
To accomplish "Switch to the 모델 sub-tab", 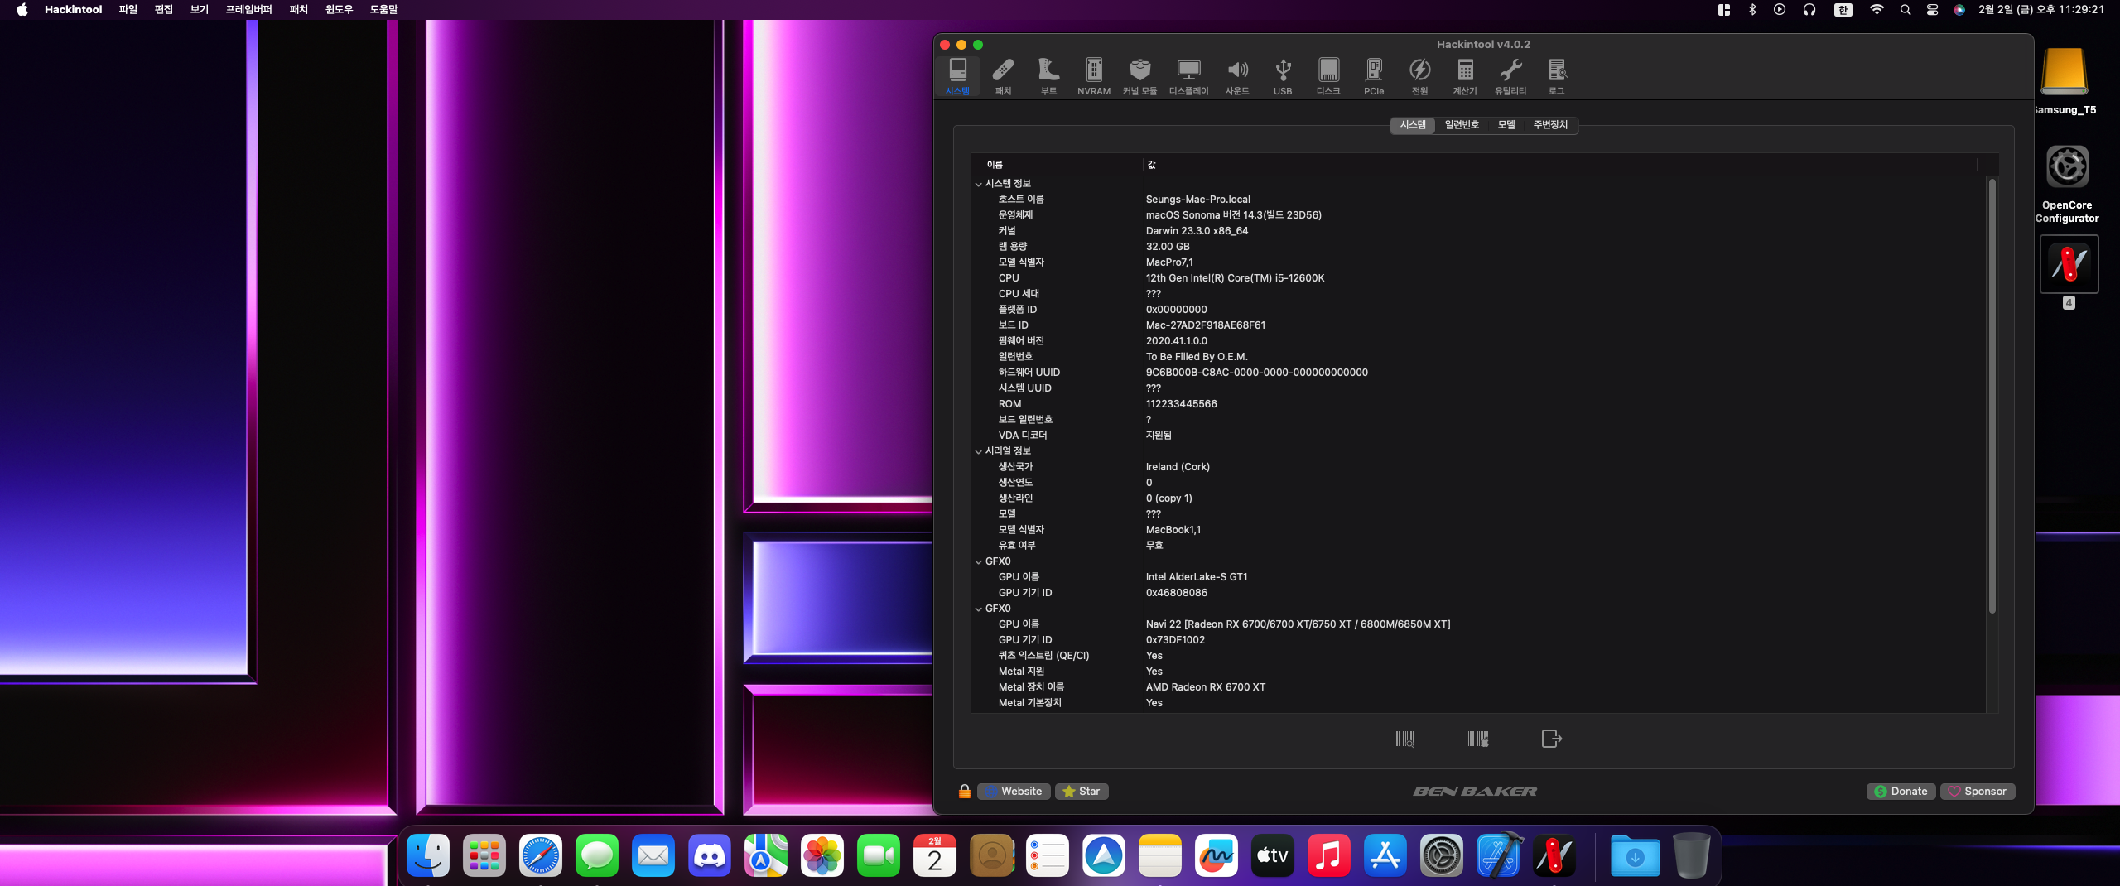I will coord(1506,124).
